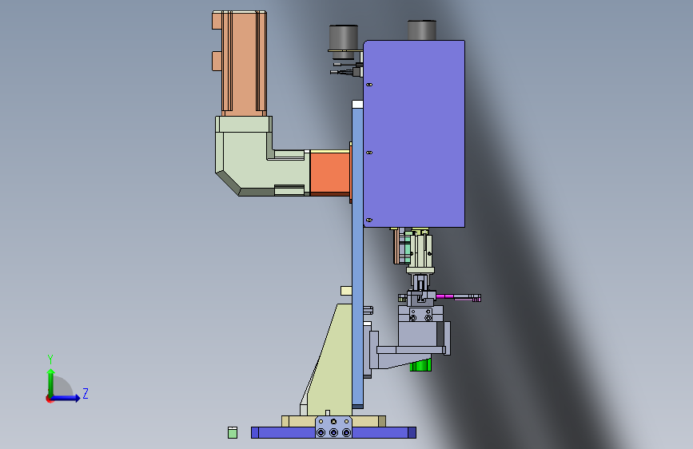Select the pale green pneumatic cylinder under the cover
This screenshot has width=693, height=449.
[x=420, y=252]
